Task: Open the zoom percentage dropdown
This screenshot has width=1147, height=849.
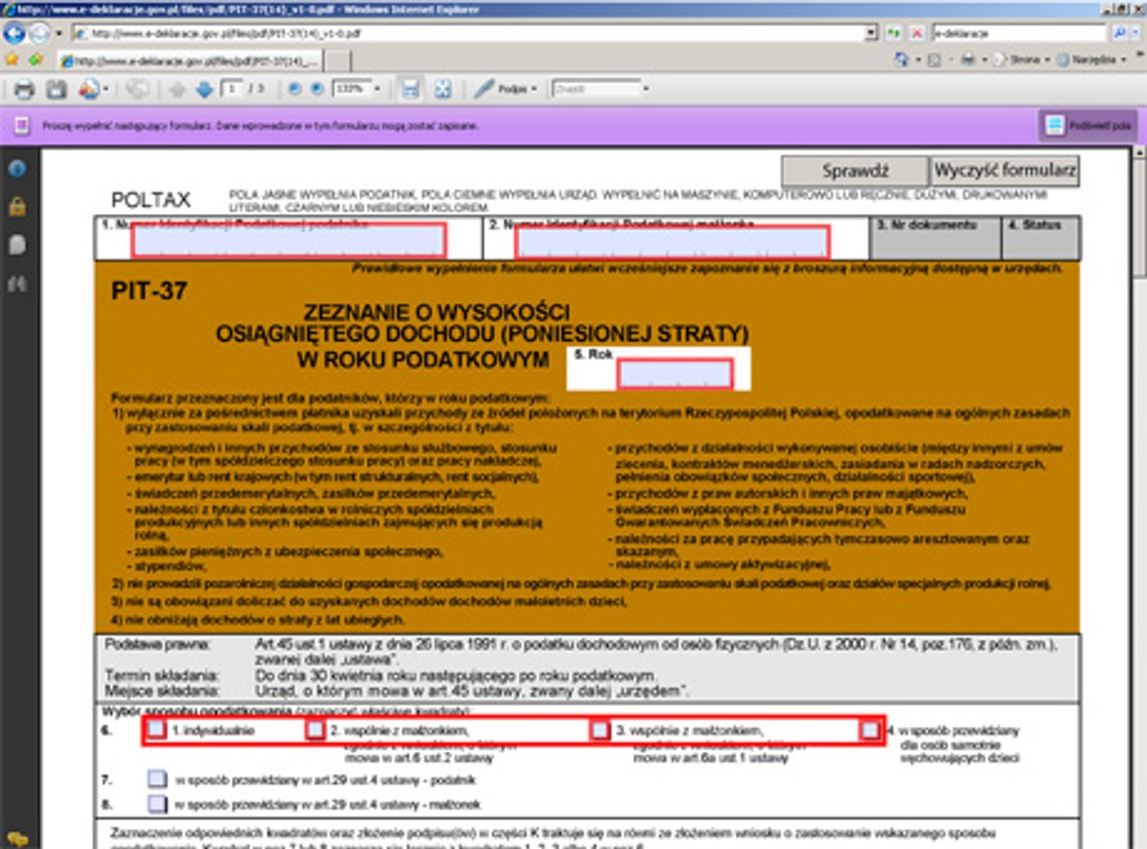Action: point(377,89)
